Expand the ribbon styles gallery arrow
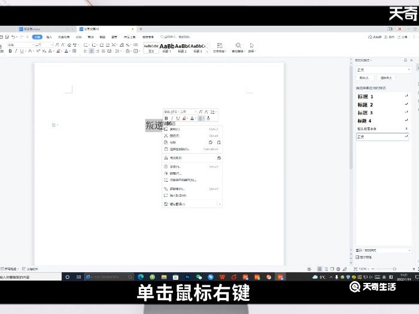This screenshot has height=314, width=419. [207, 51]
